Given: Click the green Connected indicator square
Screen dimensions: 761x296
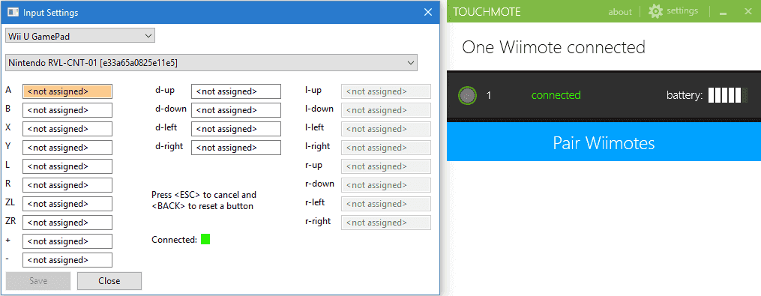Looking at the screenshot, I should click(205, 239).
